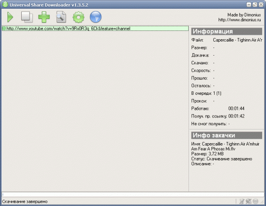Click the empty area of the download list
The image size is (266, 206).
point(95,111)
